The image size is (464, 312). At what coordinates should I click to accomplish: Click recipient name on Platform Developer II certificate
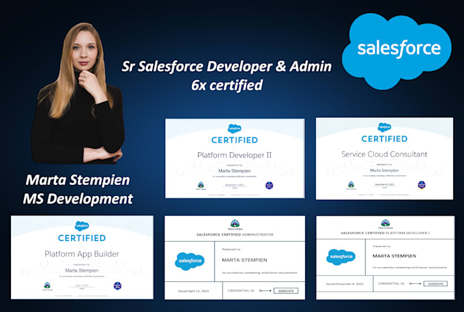tap(234, 171)
